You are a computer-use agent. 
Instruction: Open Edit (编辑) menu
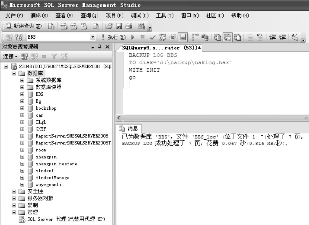[39, 15]
